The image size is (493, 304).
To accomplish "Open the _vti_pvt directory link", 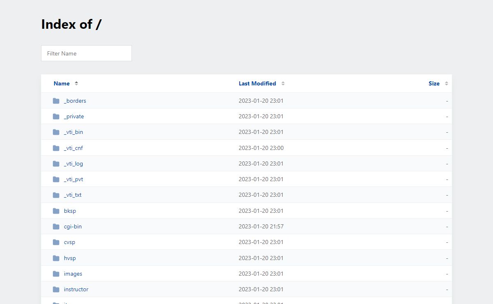I will click(74, 180).
